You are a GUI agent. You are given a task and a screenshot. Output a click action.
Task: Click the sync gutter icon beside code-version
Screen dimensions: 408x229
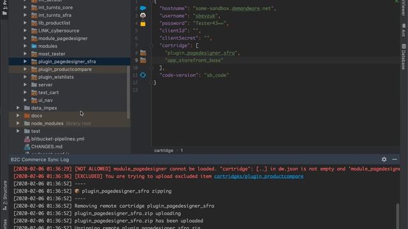[143, 75]
